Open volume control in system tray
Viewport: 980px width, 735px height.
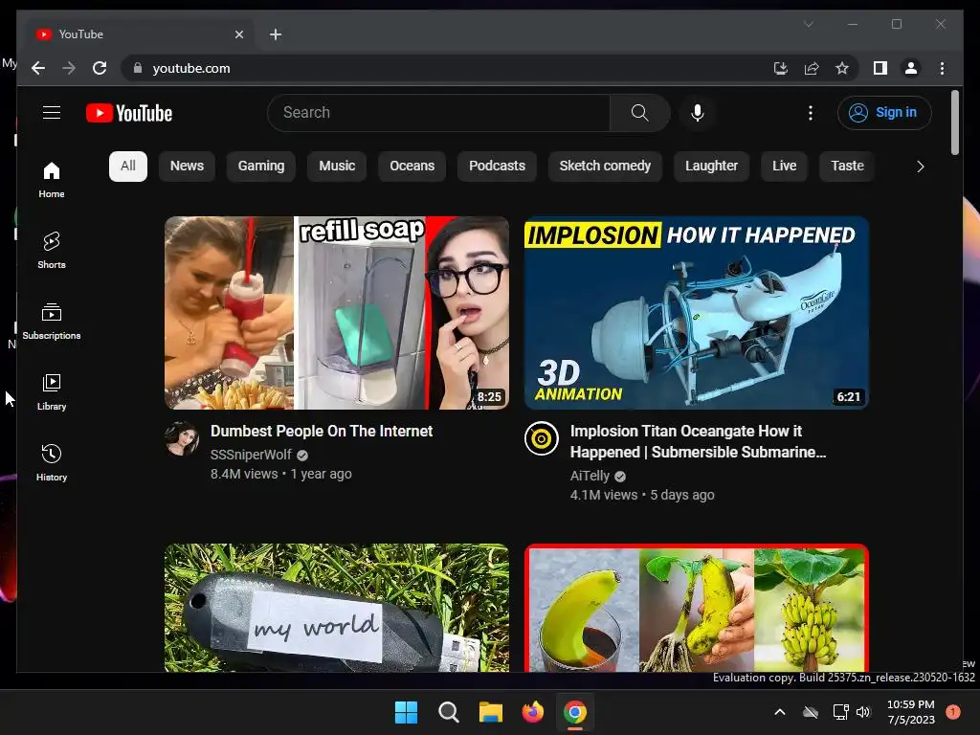(864, 712)
